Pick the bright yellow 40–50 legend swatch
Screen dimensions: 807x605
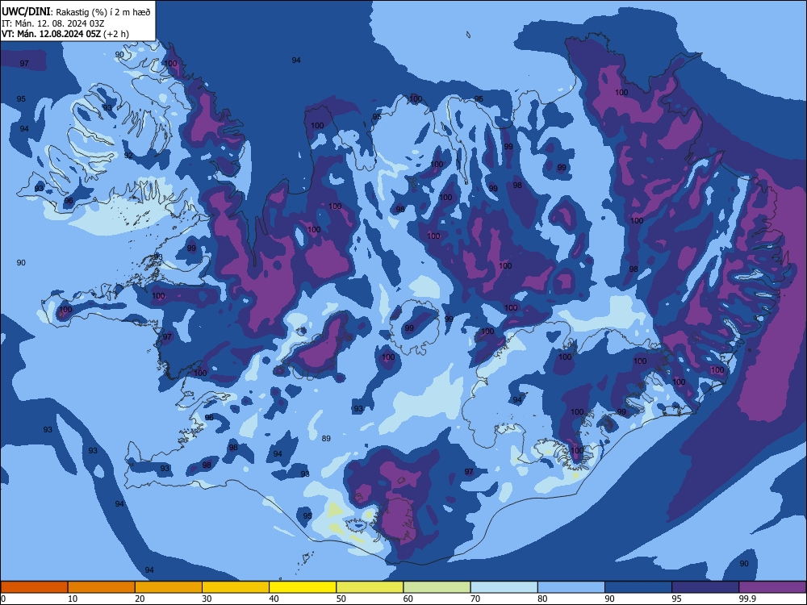(303, 587)
